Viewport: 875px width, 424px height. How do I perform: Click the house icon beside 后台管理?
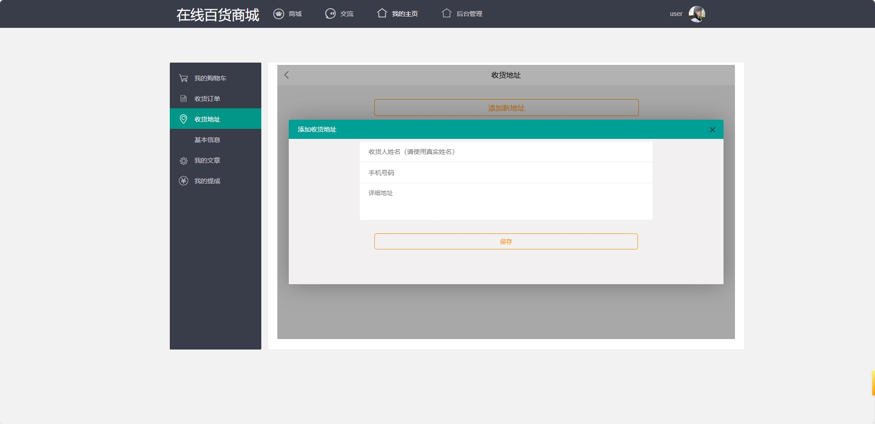(x=447, y=13)
